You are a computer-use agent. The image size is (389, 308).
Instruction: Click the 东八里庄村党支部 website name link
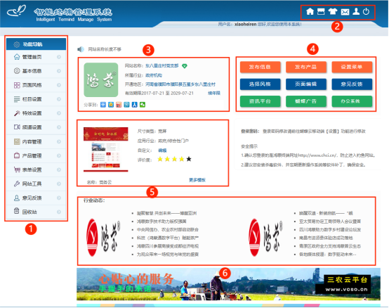[161, 65]
